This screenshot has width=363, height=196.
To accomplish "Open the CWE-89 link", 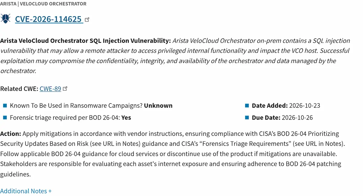I will click(x=50, y=89).
